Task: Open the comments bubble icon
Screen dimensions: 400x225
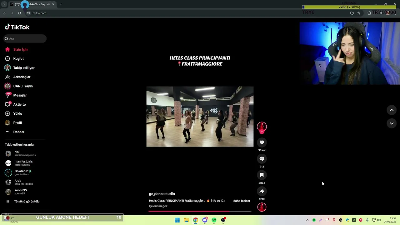Action: [x=262, y=159]
